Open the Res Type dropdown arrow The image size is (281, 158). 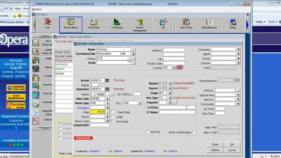coord(170,98)
